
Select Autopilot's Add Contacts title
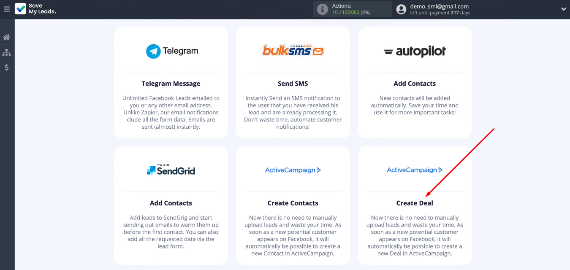coord(415,84)
